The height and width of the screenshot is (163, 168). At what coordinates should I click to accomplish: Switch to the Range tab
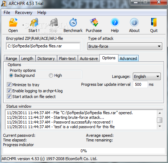pyautogui.click(x=11, y=59)
